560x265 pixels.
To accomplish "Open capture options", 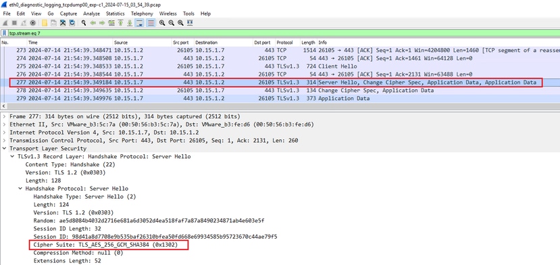I will [x=32, y=23].
